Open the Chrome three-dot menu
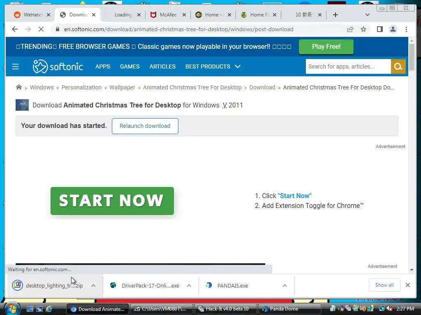421x315 pixels. [406, 29]
